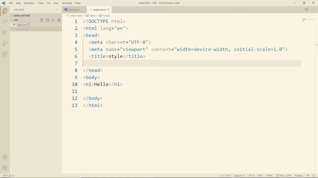This screenshot has width=318, height=178.
Task: Click the feedback icon in status bar
Action: [x=308, y=176]
